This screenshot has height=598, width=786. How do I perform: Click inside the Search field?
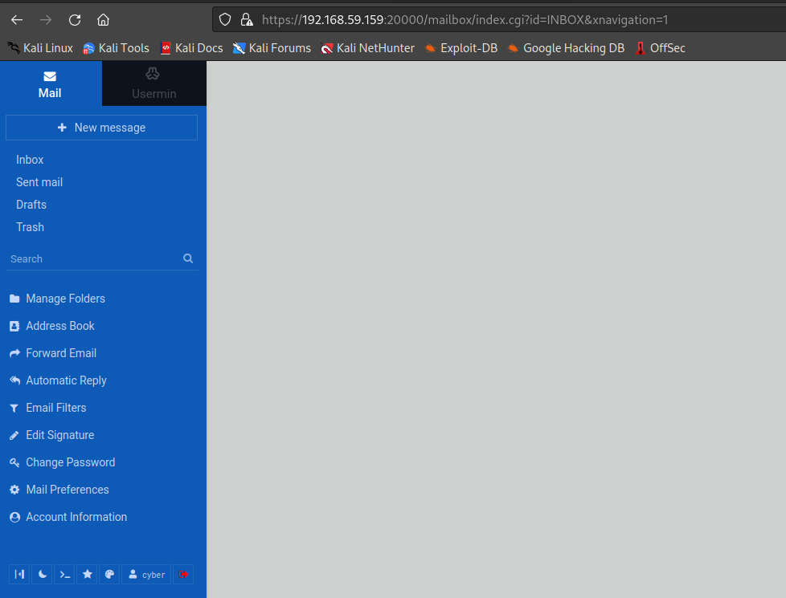tap(88, 258)
